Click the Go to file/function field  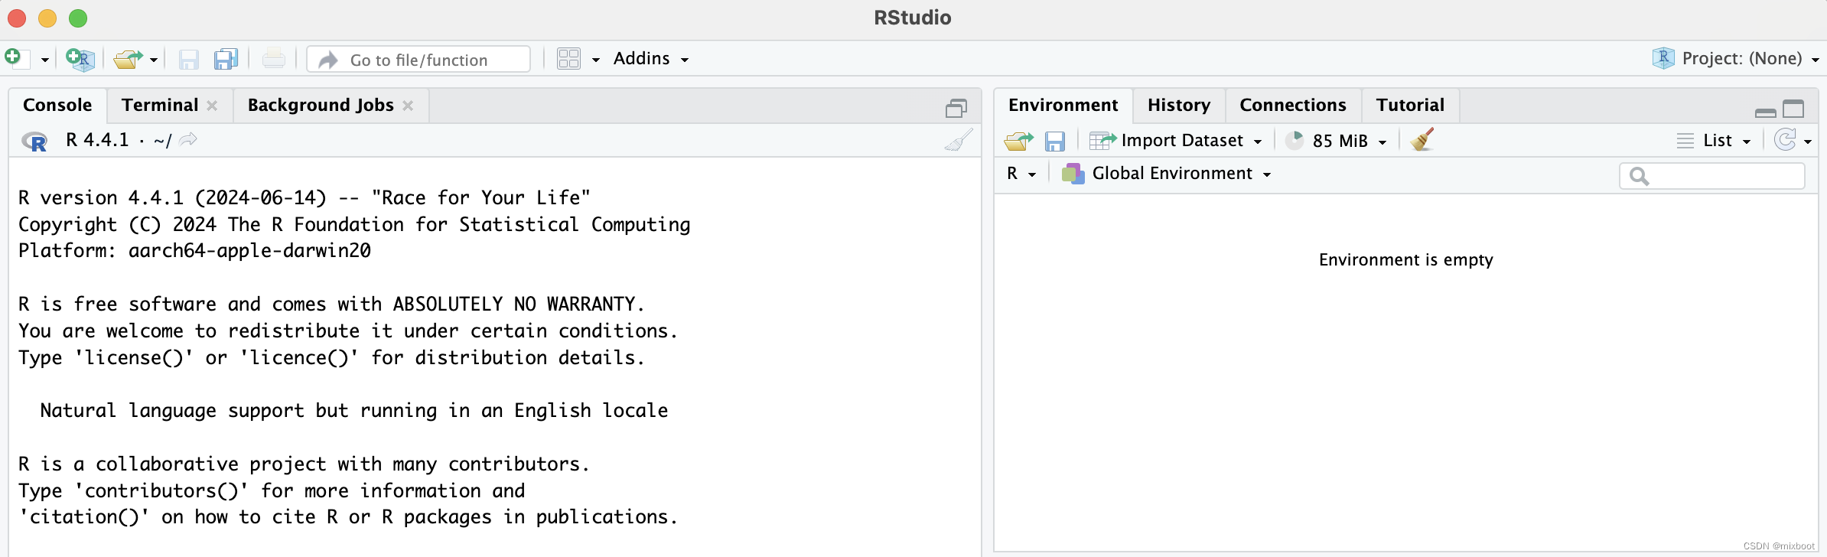(418, 60)
